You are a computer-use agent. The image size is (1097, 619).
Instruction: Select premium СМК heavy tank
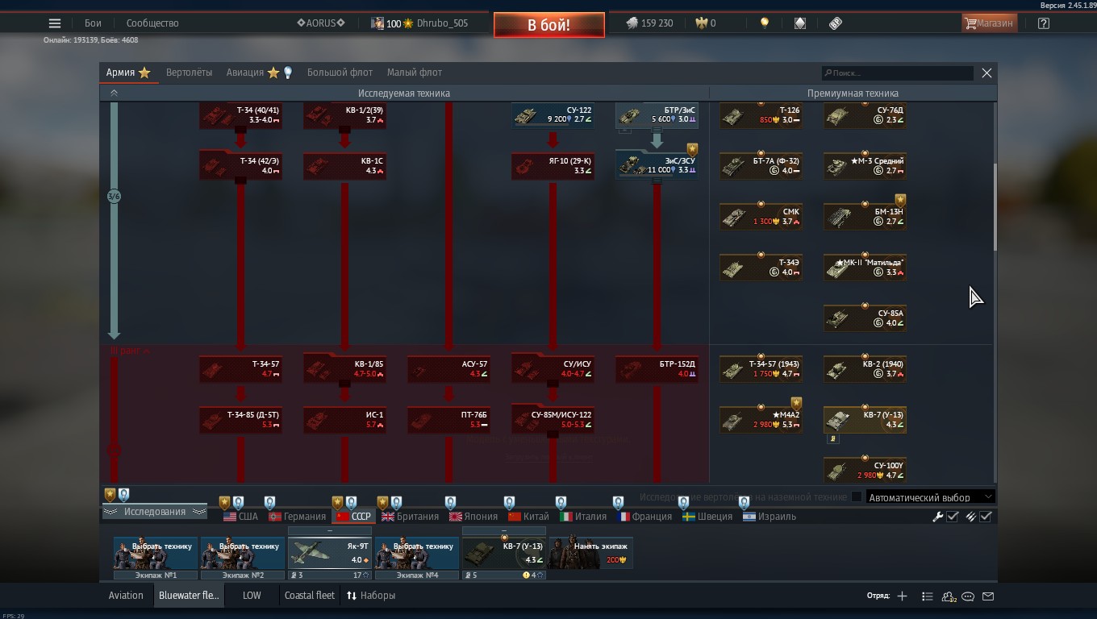(761, 216)
